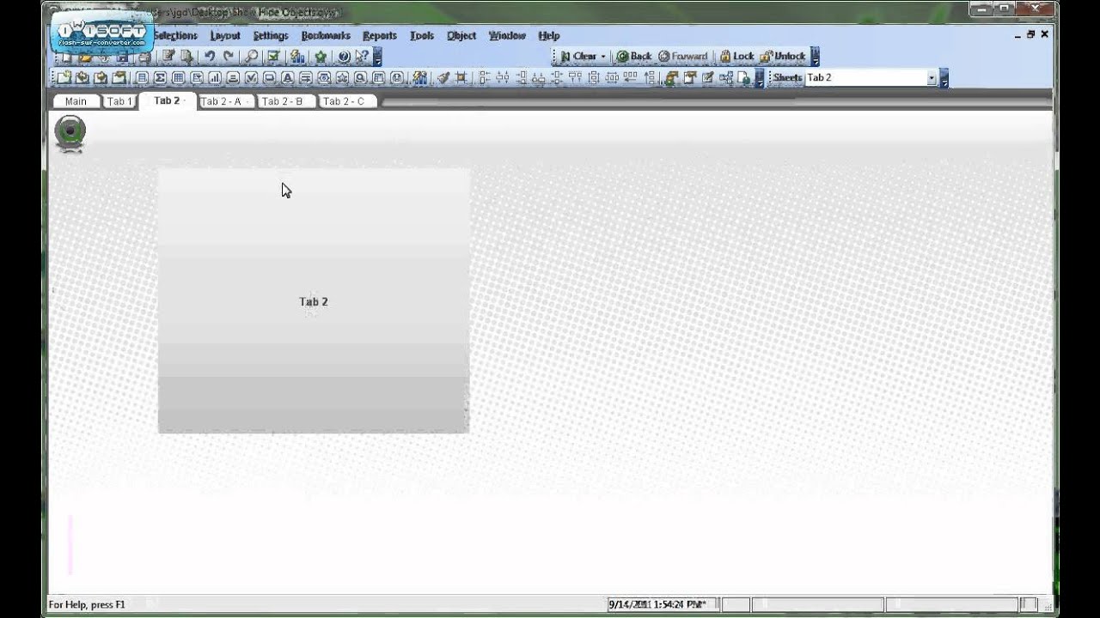Viewport: 1100px width, 618px height.
Task: Create a Chart with bar chart icon
Action: [x=215, y=78]
